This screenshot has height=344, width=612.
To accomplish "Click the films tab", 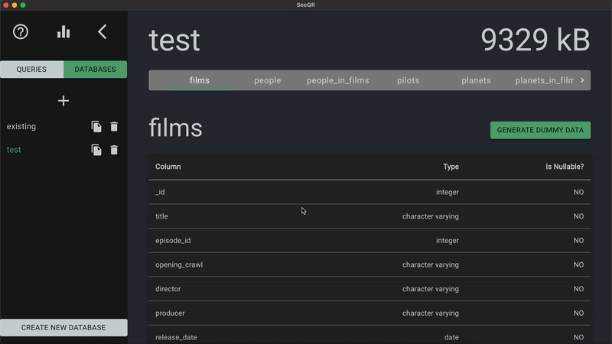I will [x=200, y=80].
